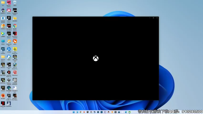Open Google Chrome from the taskbar

pos(80,112)
